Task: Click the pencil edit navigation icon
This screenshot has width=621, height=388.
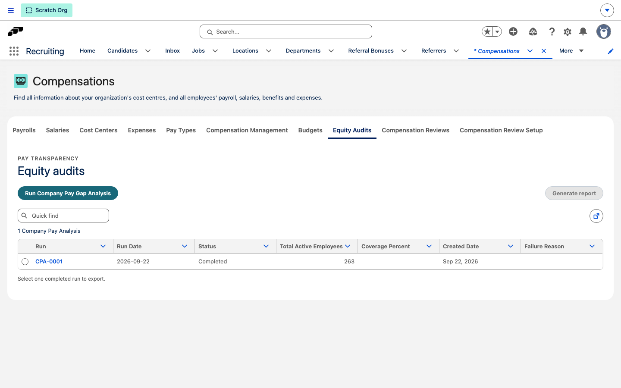Action: [611, 51]
